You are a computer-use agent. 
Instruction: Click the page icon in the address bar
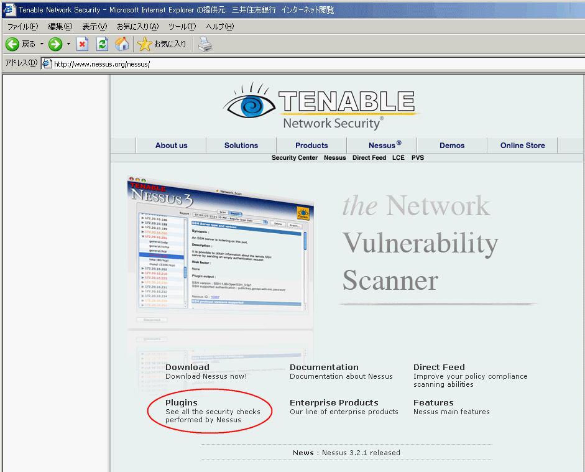pos(47,64)
